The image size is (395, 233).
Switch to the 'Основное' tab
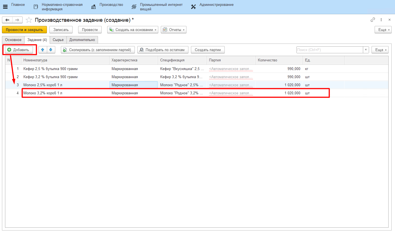pyautogui.click(x=13, y=40)
